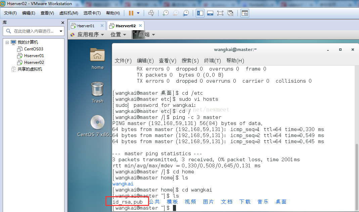Click the 桌面 directory name in terminal
The width and height of the screenshot is (359, 212).
281,202
